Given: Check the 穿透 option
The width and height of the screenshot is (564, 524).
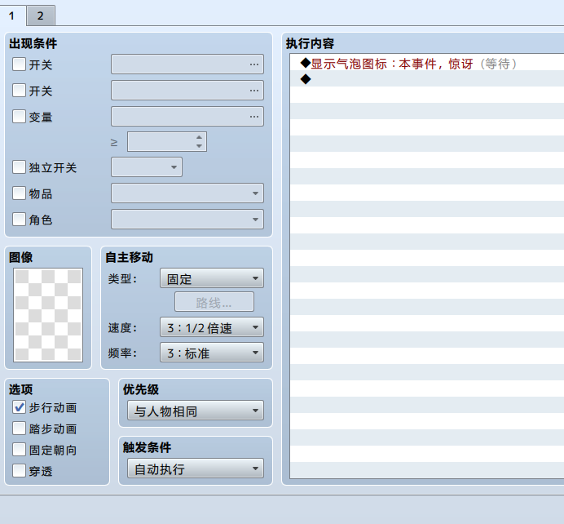Looking at the screenshot, I should pyautogui.click(x=19, y=471).
